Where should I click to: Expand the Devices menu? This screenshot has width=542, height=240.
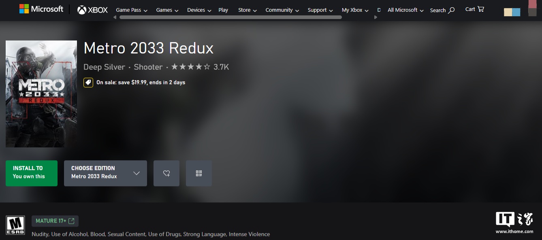(199, 10)
